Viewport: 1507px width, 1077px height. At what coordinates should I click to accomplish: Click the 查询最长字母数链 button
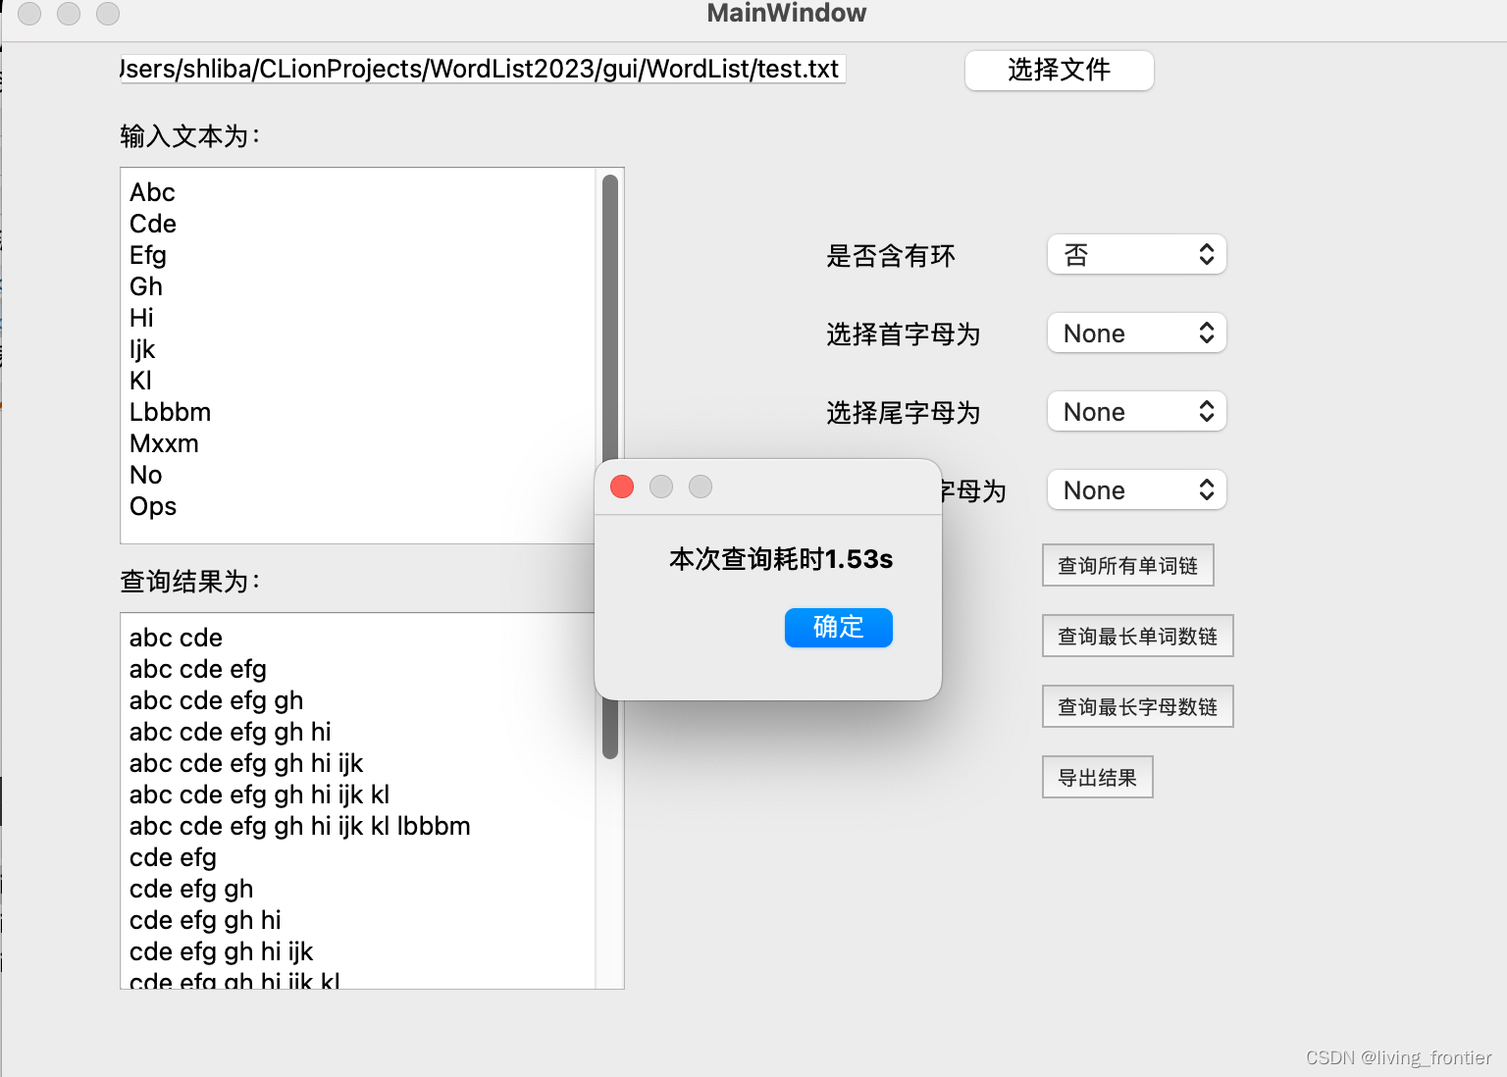[x=1137, y=707]
